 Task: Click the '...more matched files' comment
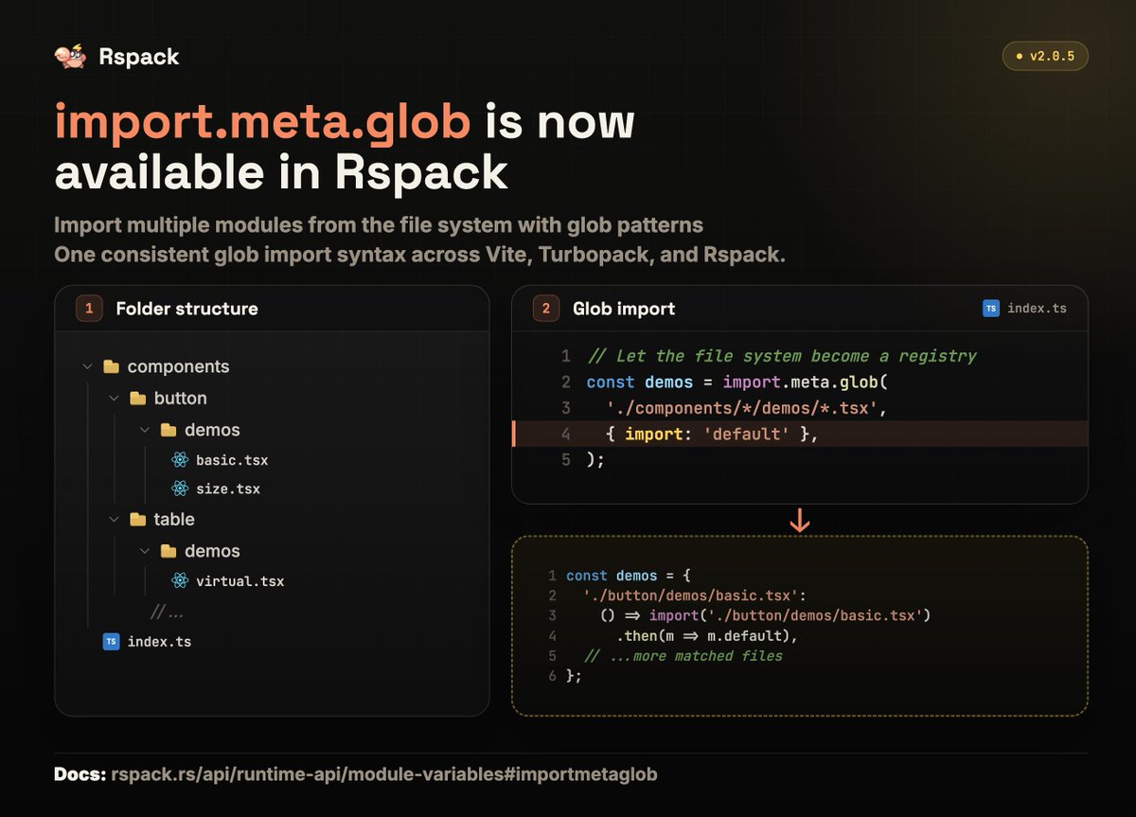coord(683,655)
